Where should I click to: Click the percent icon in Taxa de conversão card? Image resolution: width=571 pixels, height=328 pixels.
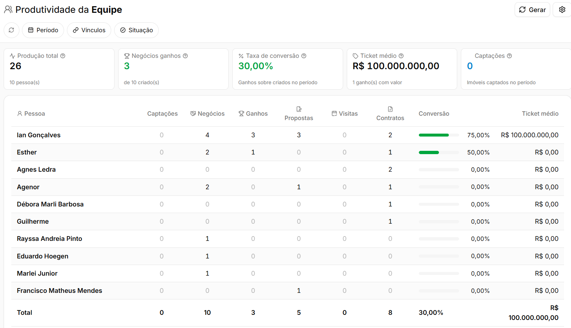pyautogui.click(x=241, y=56)
